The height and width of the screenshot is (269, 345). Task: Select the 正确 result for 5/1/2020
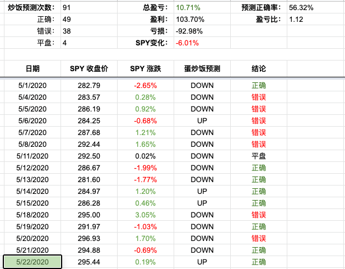tap(259, 85)
